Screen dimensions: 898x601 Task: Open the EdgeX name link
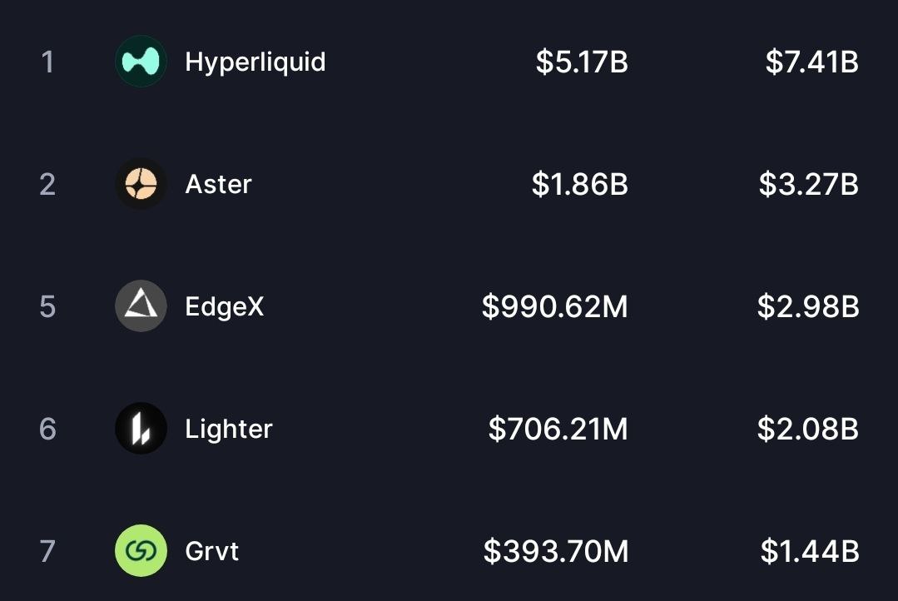coord(224,306)
